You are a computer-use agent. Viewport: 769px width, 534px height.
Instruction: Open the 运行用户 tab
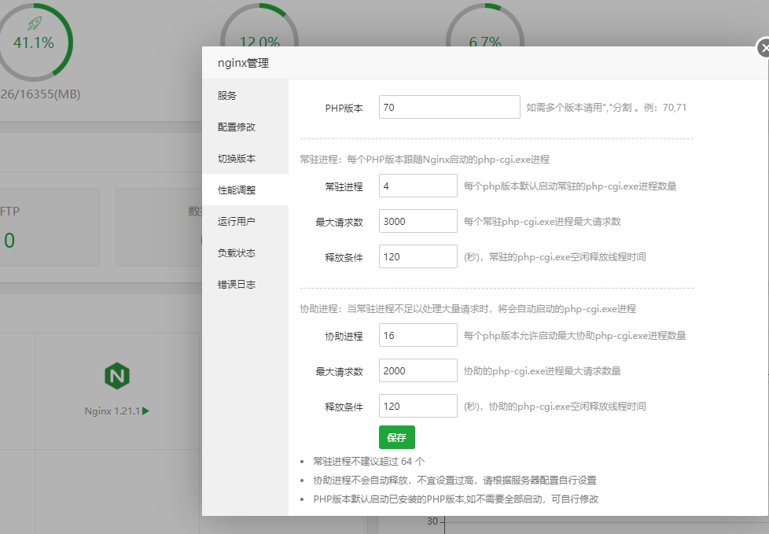pos(245,221)
